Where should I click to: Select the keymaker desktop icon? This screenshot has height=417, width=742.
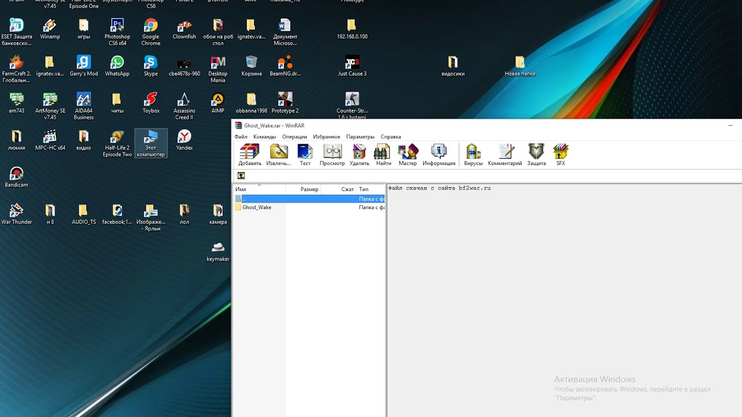[x=218, y=251]
